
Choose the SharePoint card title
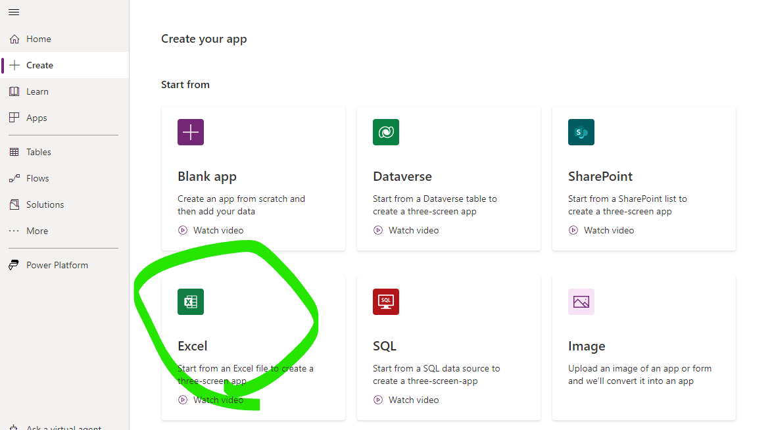click(x=600, y=176)
